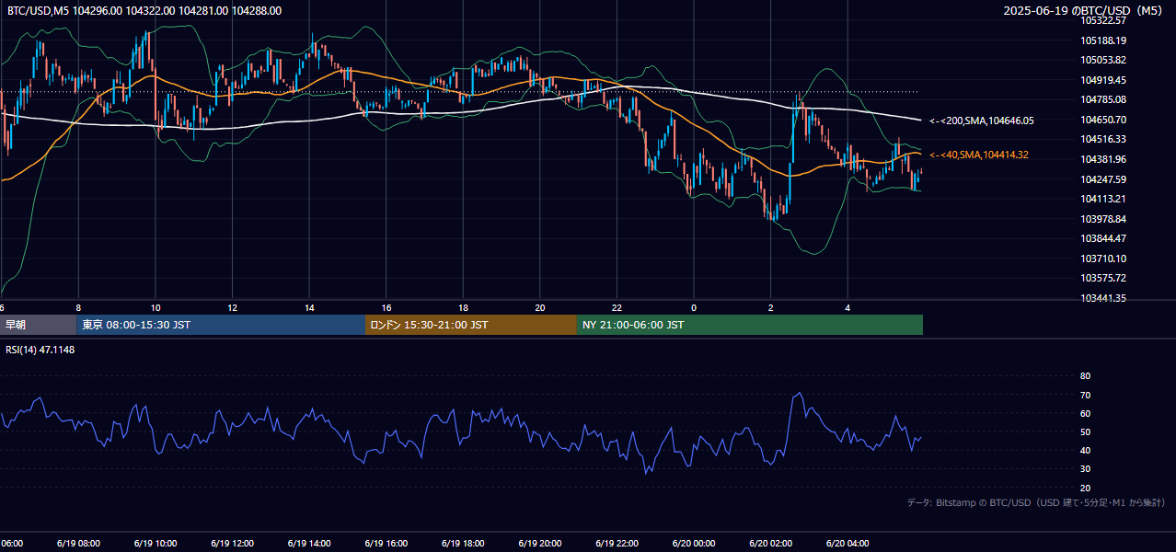This screenshot has width=1176, height=552.
Task: Click hour tick 10 under price chart
Action: click(156, 307)
